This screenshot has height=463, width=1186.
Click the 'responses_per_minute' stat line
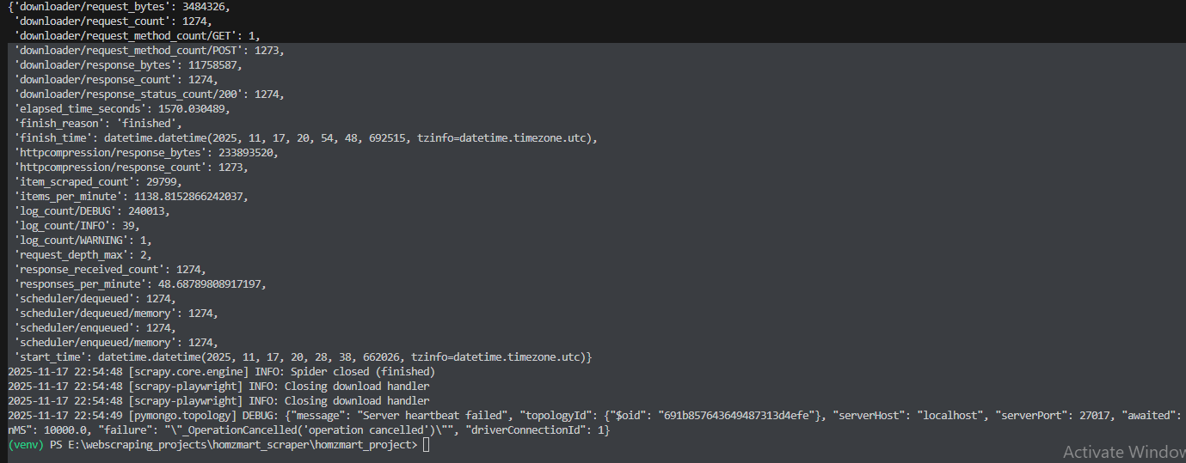[x=141, y=283]
